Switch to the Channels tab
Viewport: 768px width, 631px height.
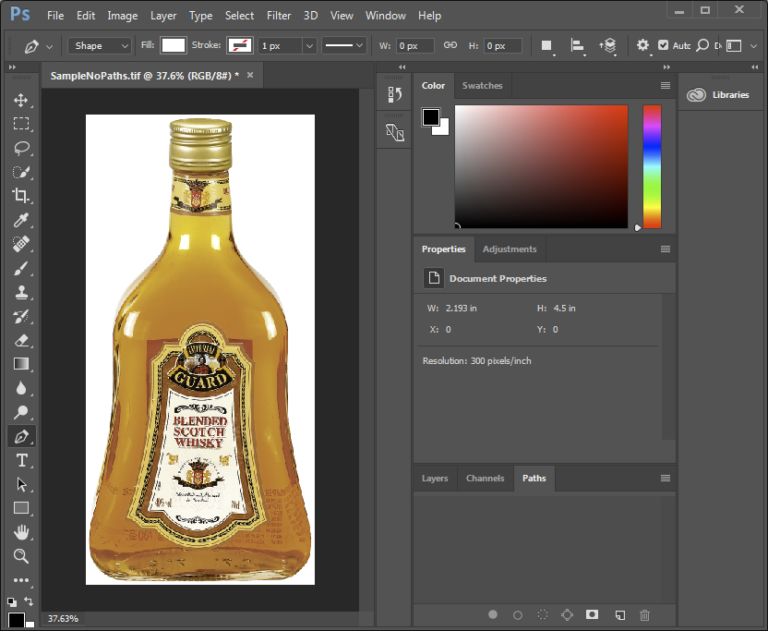(485, 478)
